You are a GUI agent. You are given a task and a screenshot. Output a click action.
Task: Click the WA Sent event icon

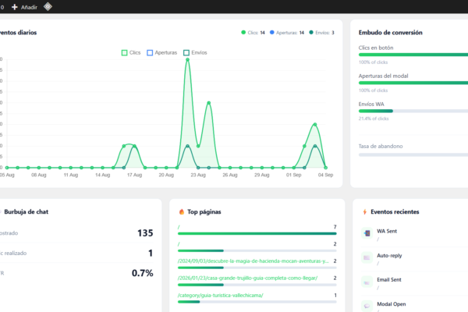coord(367,233)
